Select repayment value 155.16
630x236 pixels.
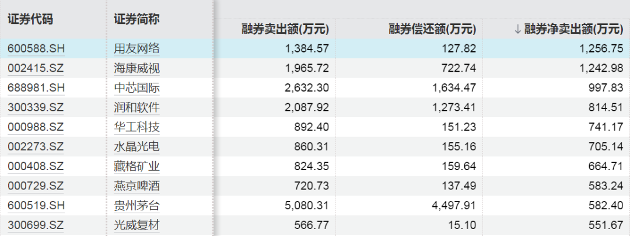click(459, 147)
